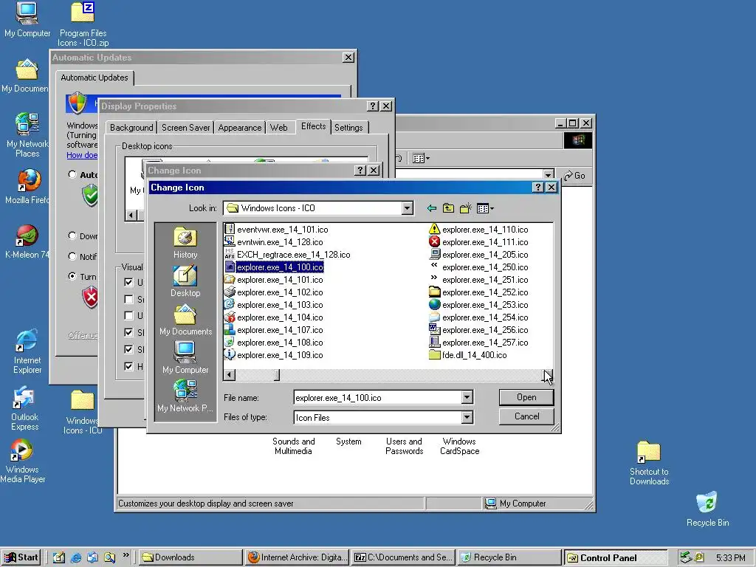Click the How does link in Automatic Updates
Screen dimensions: 756x567
(x=82, y=155)
